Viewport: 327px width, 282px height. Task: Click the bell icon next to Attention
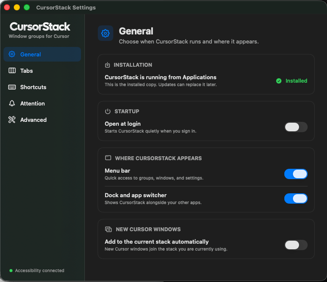point(12,103)
